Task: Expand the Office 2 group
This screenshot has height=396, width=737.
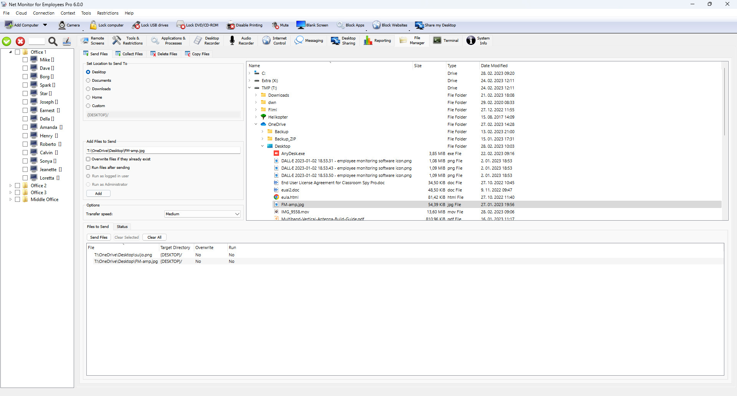Action: tap(10, 186)
